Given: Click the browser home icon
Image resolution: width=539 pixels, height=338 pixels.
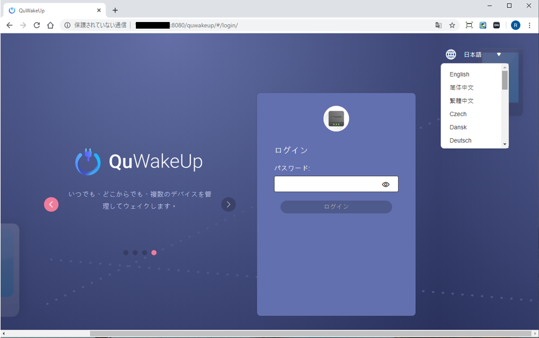Looking at the screenshot, I should pyautogui.click(x=51, y=25).
